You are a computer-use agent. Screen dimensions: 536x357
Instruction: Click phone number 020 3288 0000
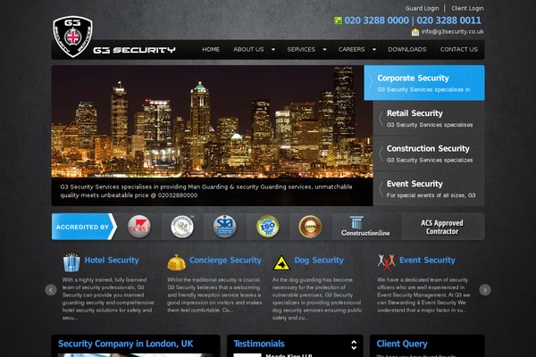[376, 21]
